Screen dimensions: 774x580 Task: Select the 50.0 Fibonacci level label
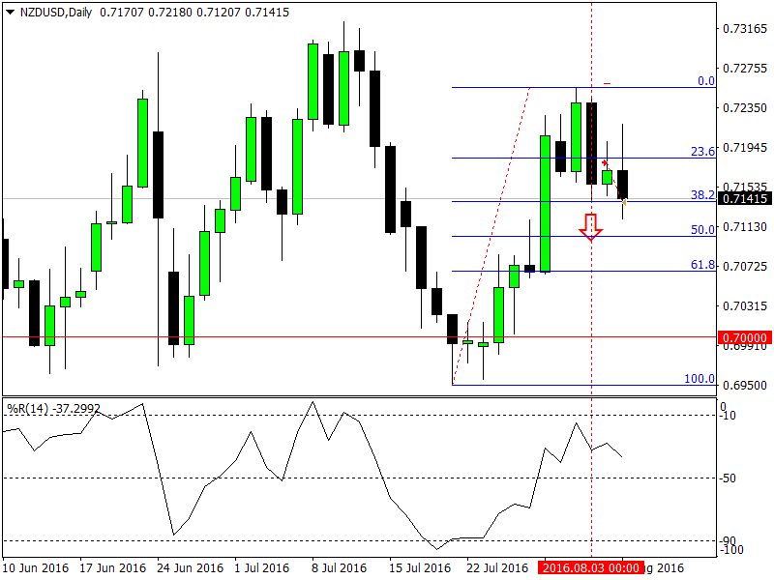(703, 229)
